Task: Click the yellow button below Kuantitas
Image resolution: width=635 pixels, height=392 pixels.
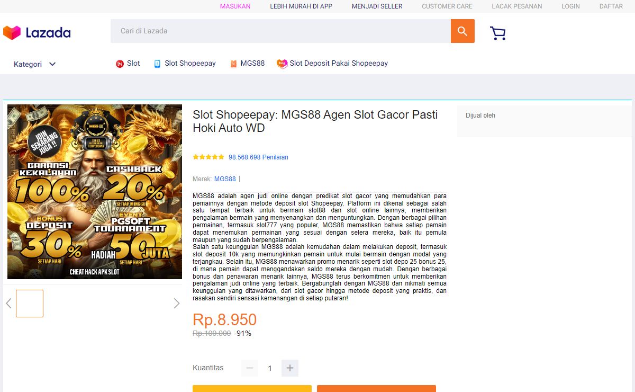Action: (x=252, y=388)
